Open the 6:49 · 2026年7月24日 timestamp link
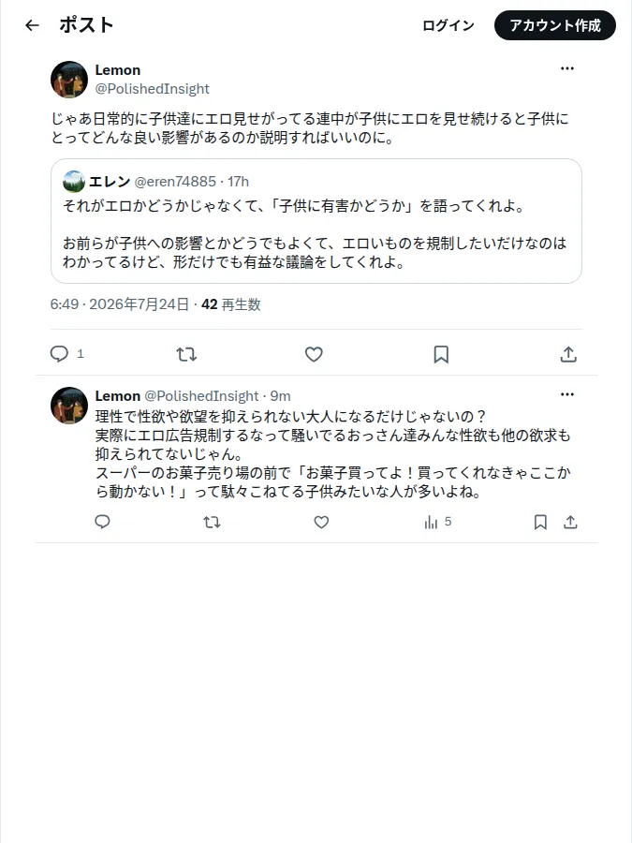The height and width of the screenshot is (843, 632). coord(119,304)
